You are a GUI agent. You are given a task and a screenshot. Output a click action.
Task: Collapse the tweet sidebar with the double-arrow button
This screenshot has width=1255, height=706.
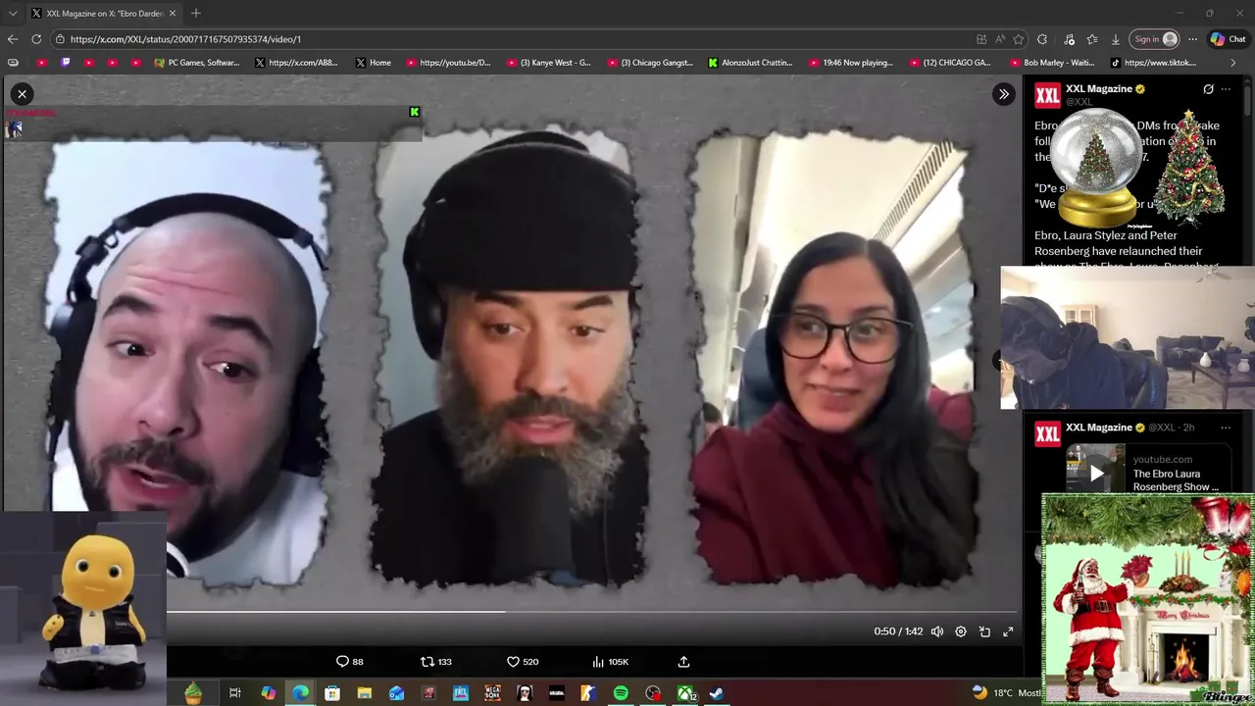(x=1003, y=94)
